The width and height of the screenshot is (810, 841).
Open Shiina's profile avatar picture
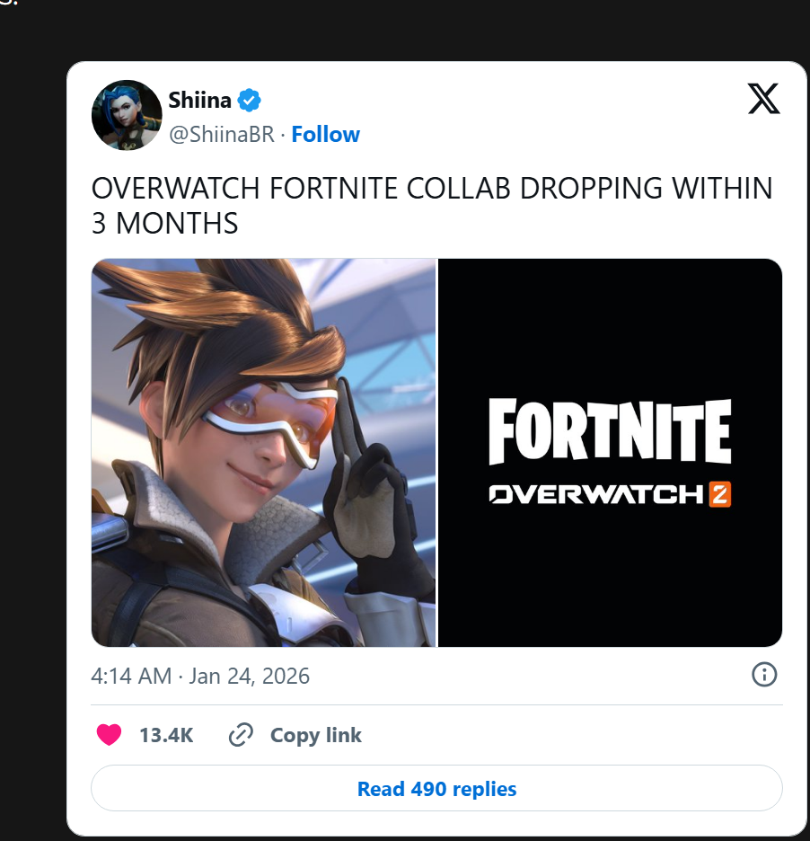(127, 115)
